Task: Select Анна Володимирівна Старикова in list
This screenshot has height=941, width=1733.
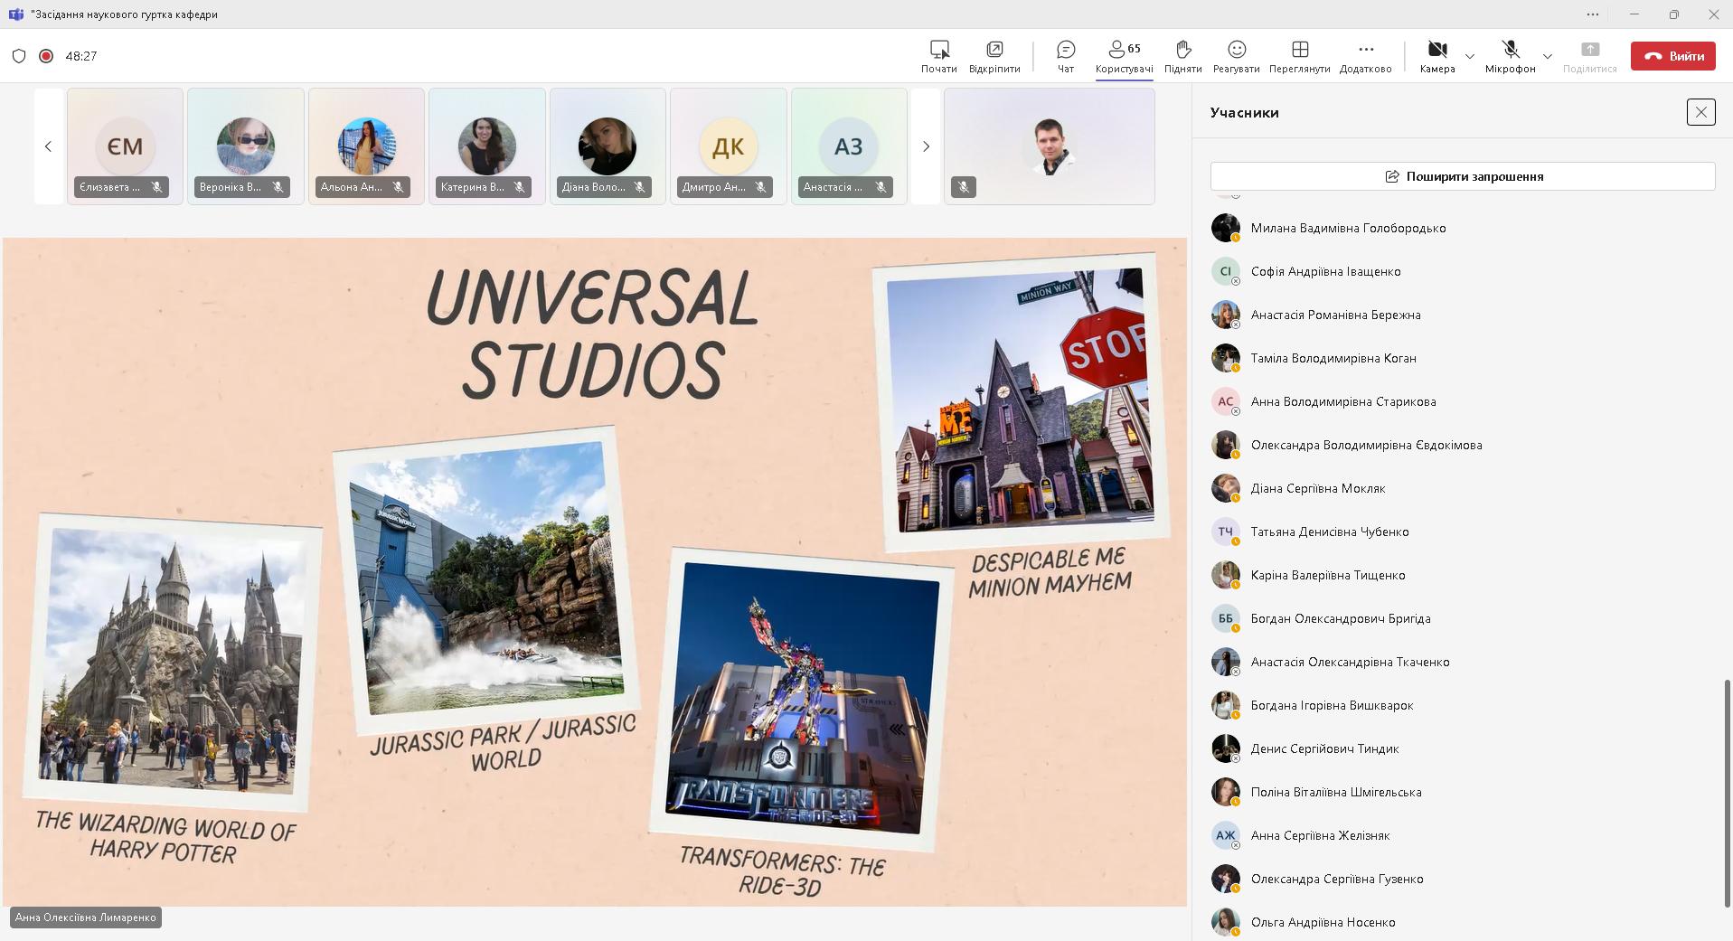Action: click(1463, 401)
